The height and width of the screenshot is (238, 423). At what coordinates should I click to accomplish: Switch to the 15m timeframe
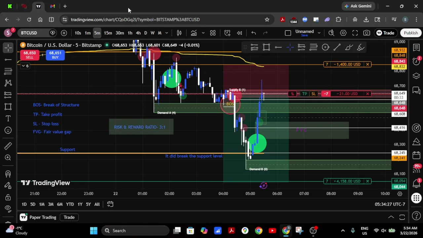[108, 33]
